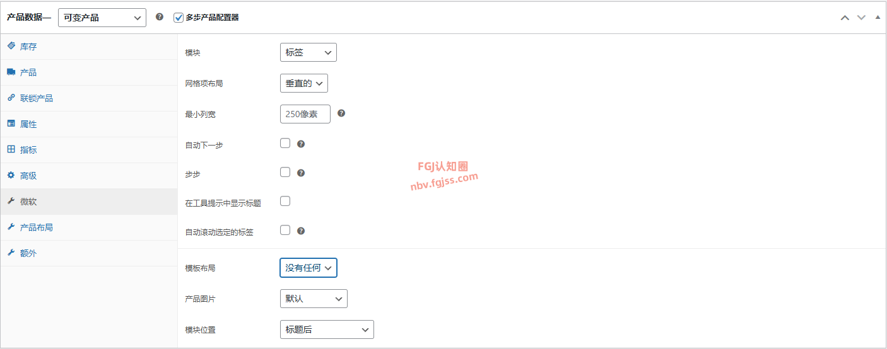887x349 pixels.
Task: Open the 模块 dropdown showing 标签
Action: [x=308, y=52]
